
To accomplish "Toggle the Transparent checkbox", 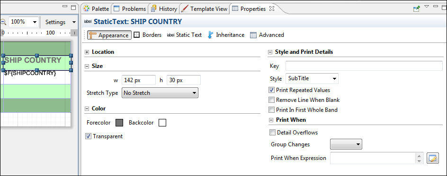I will point(88,136).
